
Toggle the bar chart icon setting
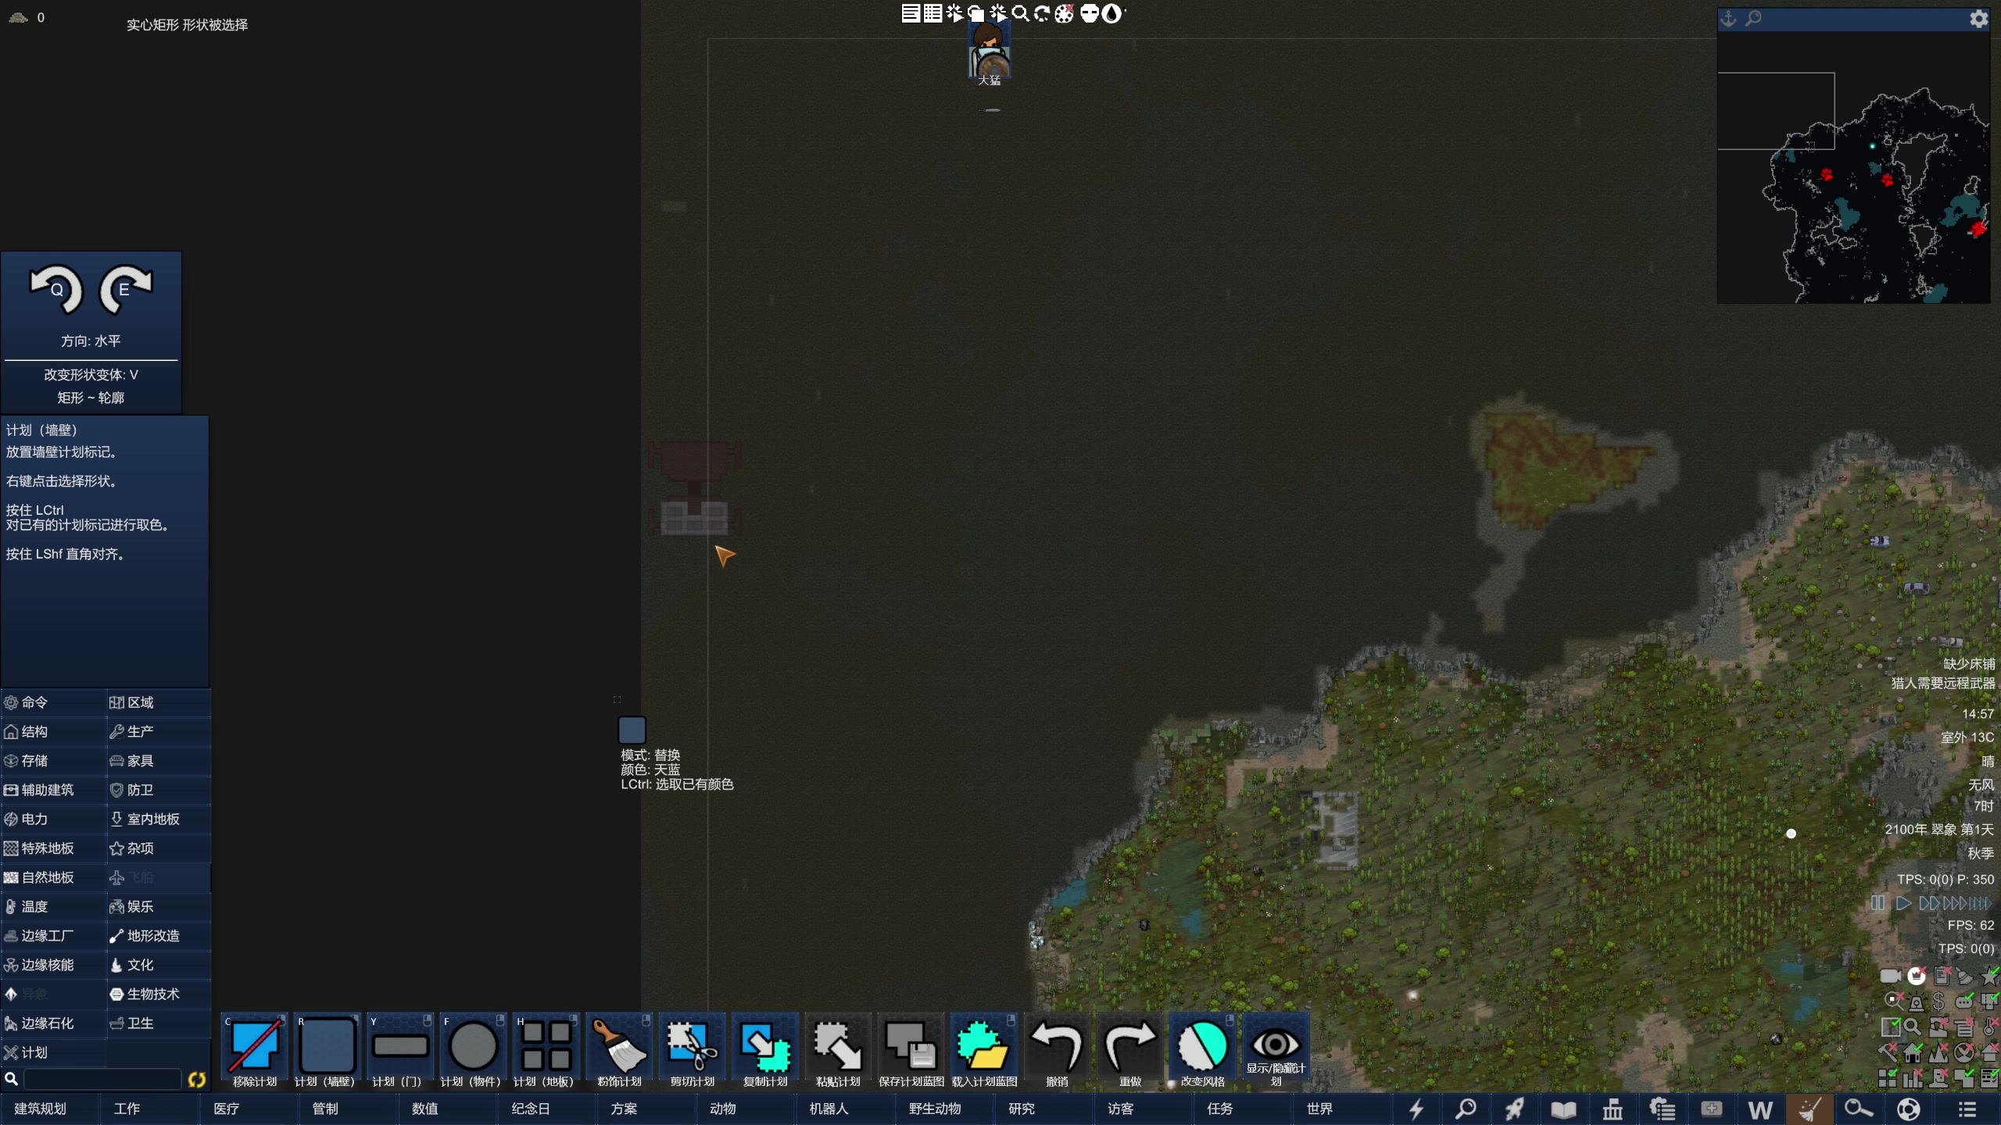tap(1913, 1078)
